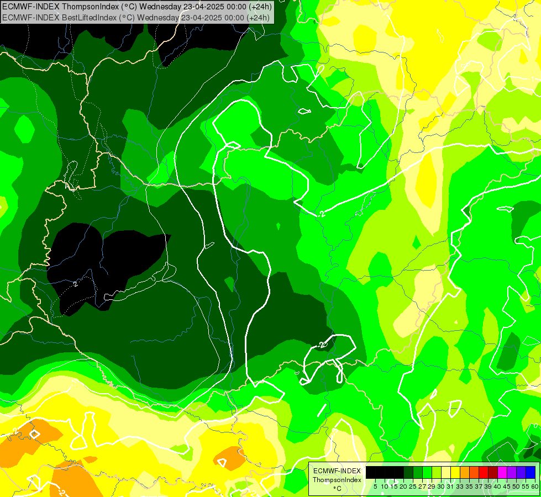Image resolution: width=541 pixels, height=497 pixels.
Task: Select the dark red 39–40 legend swatch
Action: point(493,472)
